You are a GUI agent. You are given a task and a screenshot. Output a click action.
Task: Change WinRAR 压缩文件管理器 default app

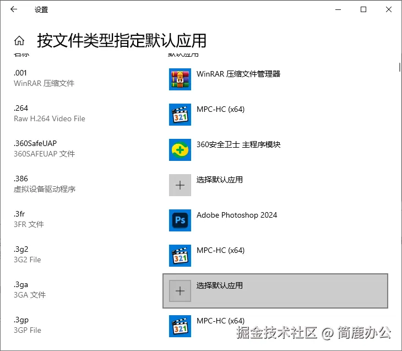(x=238, y=74)
